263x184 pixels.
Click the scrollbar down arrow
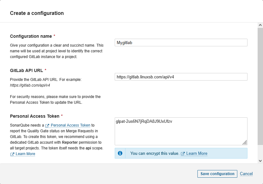coord(260,161)
